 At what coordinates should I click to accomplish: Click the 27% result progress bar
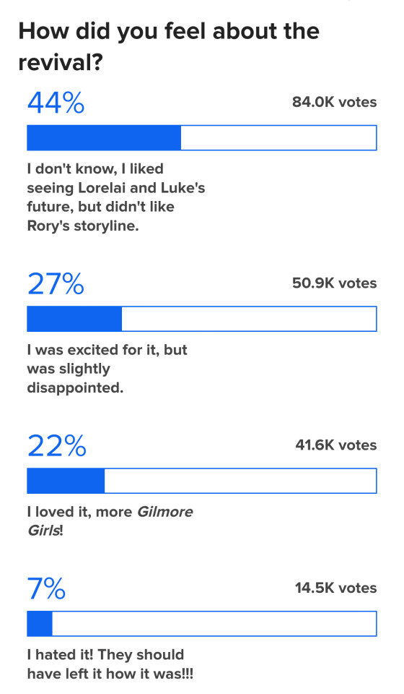[x=202, y=319]
